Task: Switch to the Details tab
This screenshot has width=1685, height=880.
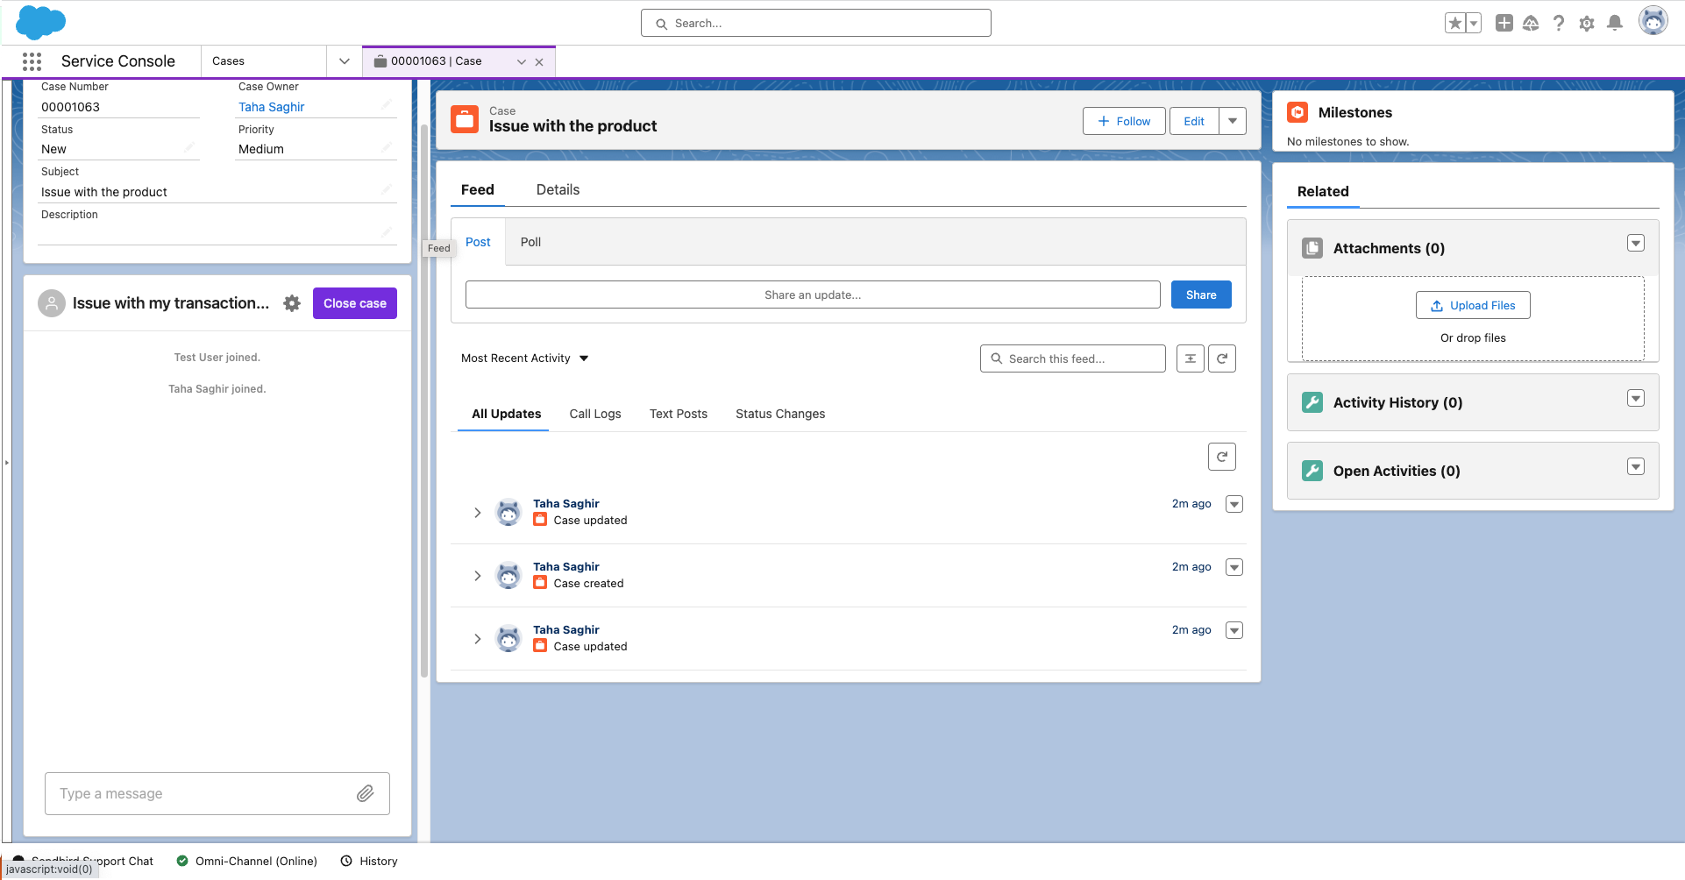Action: [558, 189]
